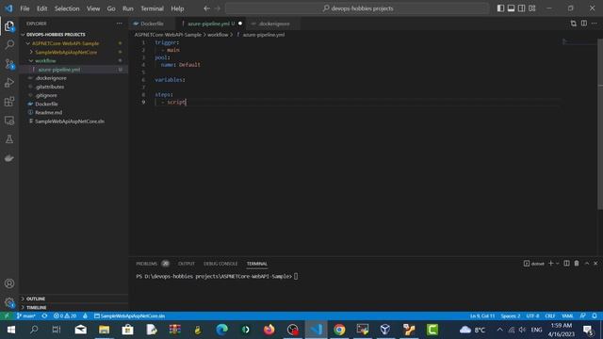Change the CRLF line ending setting

(550, 316)
